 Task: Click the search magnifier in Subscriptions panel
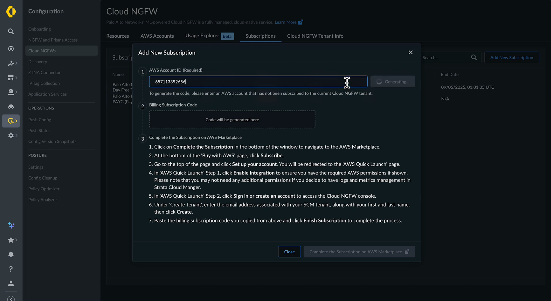point(474,57)
